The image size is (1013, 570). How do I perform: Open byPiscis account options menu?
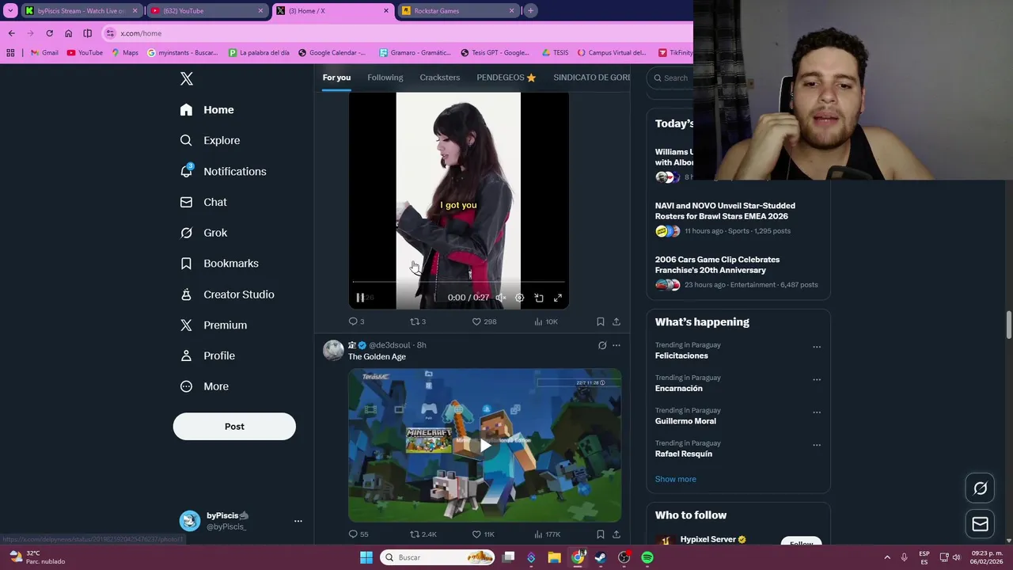pos(298,521)
